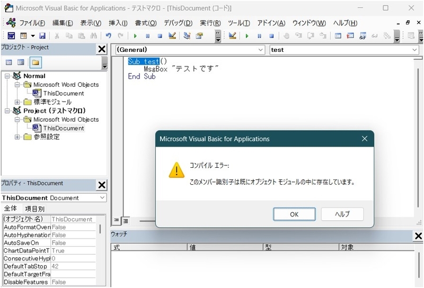Image resolution: width=424 pixels, height=288 pixels.
Task: Expand the 標準モジュール folder
Action: pos(17,102)
